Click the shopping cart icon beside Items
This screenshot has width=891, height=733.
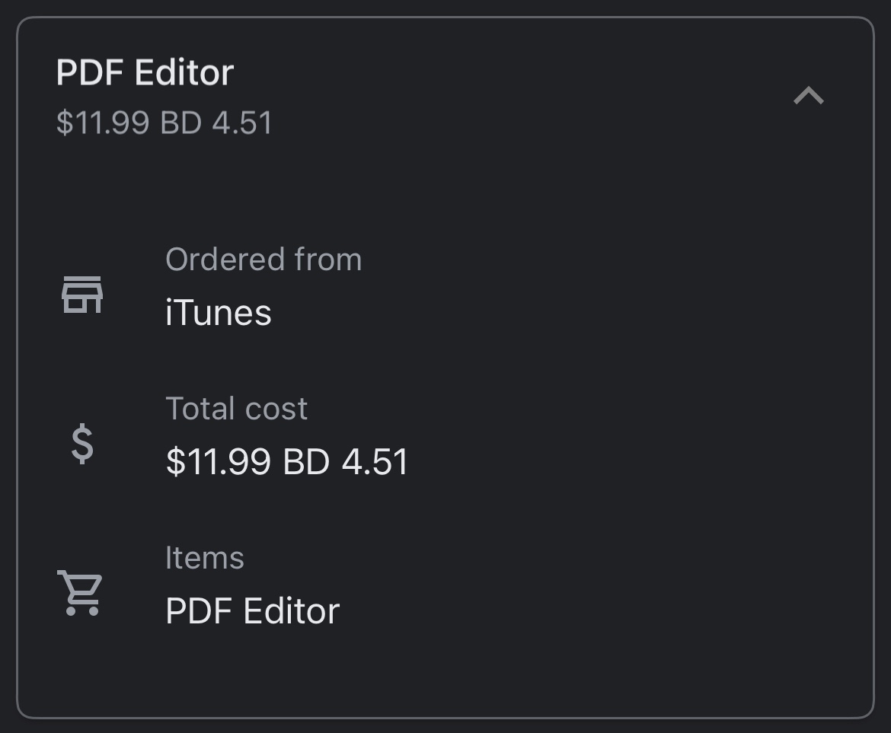click(x=80, y=592)
